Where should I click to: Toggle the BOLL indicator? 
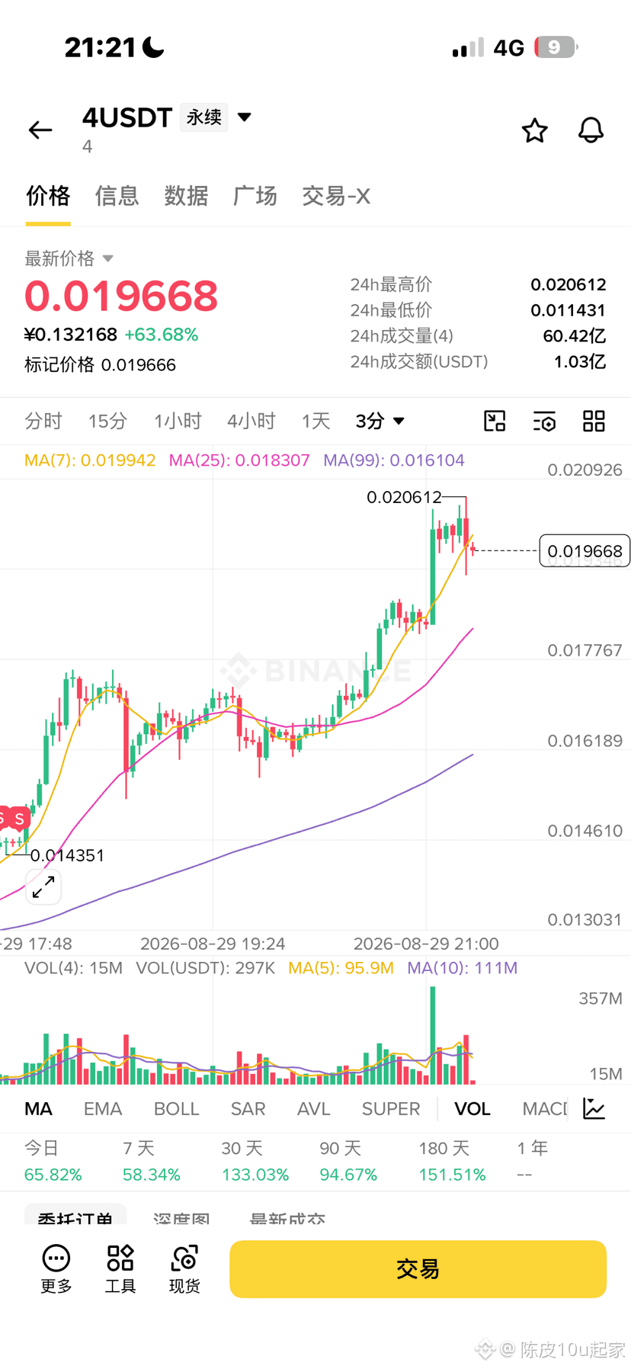176,1108
